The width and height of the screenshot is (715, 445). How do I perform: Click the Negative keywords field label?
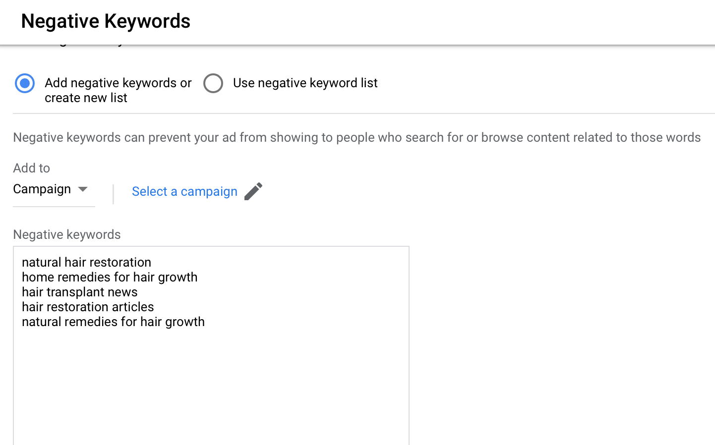(x=66, y=234)
